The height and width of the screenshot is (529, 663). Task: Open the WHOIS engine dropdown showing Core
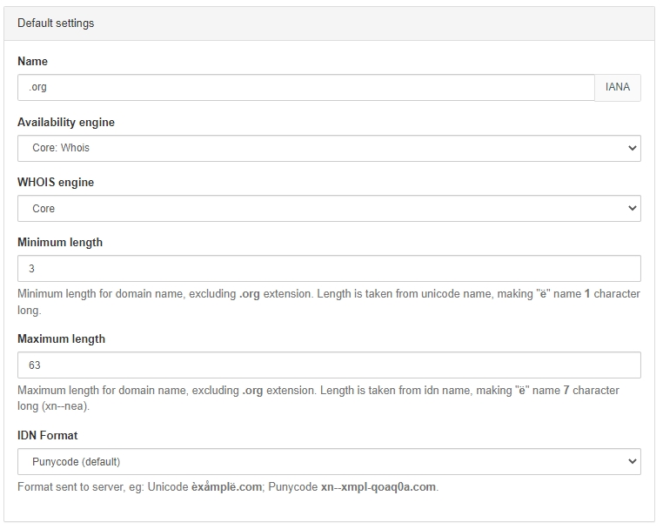(x=329, y=209)
